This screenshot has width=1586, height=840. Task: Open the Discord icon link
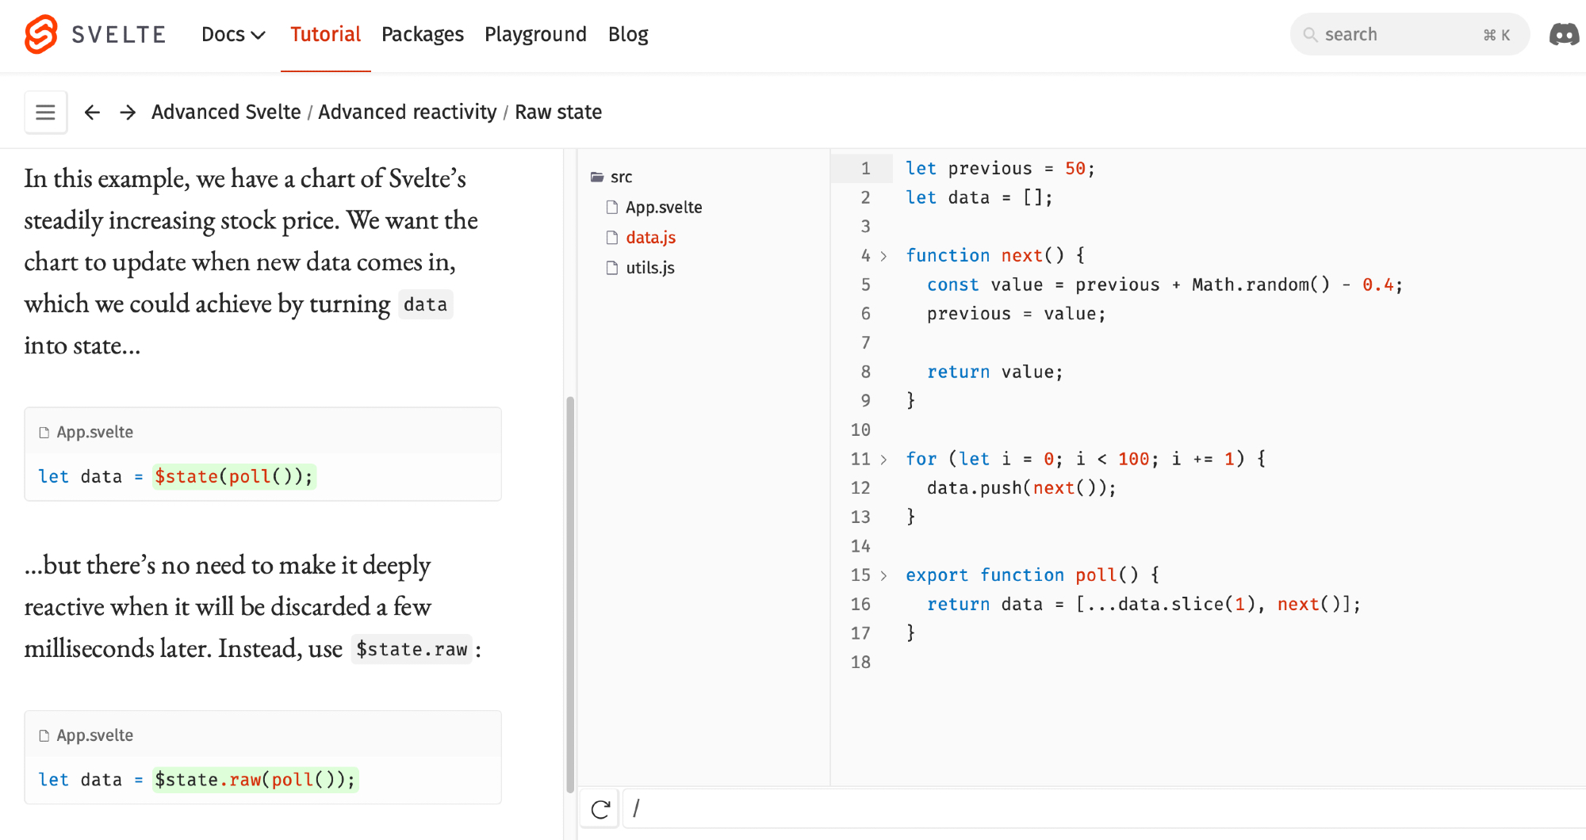(x=1564, y=35)
